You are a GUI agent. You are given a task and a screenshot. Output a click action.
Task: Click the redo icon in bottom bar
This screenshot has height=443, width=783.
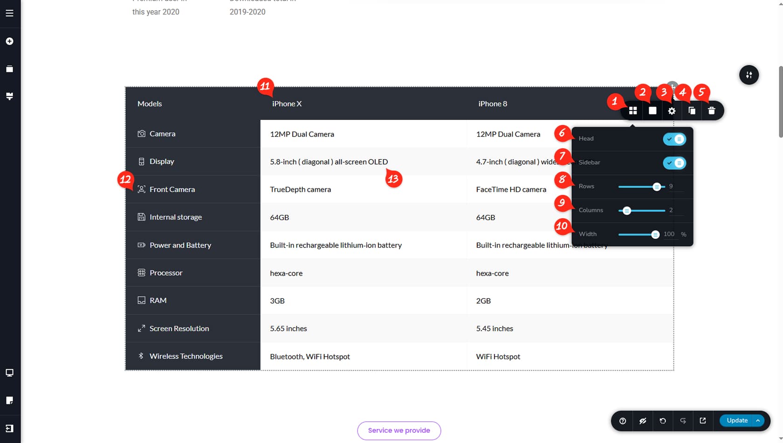tap(683, 421)
